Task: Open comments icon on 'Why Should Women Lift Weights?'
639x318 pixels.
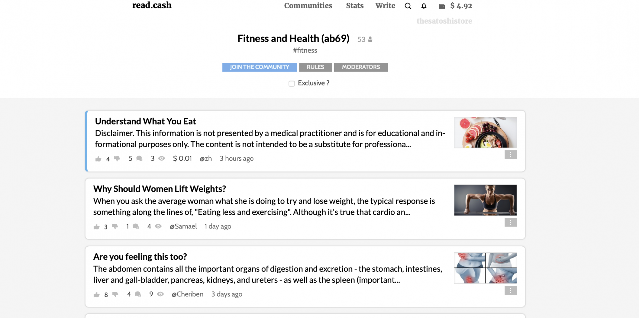Action: pos(136,226)
